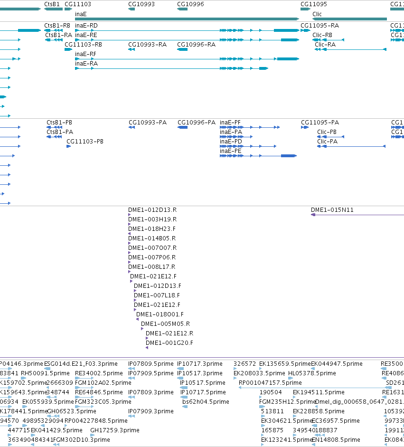Screen dimensions: 404x447
Task: Select protein inaE-PA
Action: tap(236, 137)
